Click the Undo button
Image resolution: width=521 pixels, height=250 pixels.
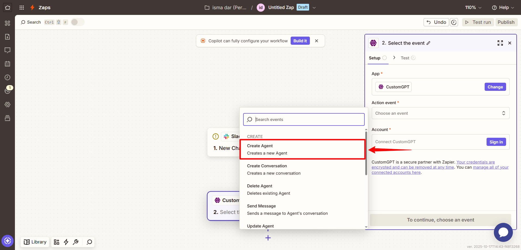436,22
